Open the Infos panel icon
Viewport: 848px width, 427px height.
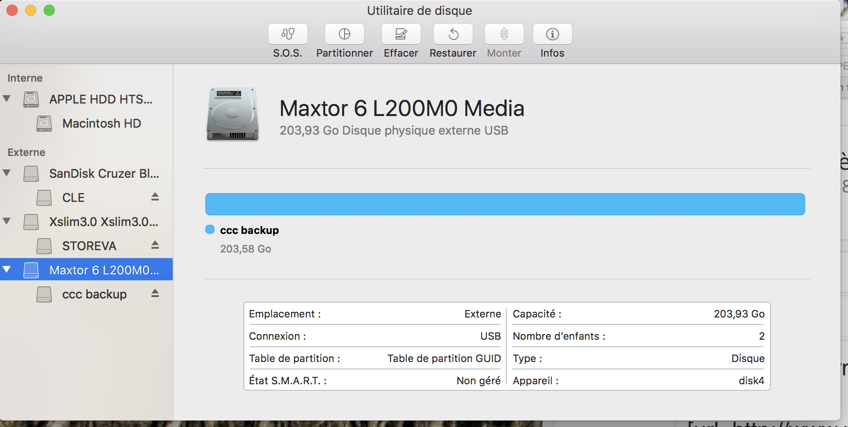(552, 34)
